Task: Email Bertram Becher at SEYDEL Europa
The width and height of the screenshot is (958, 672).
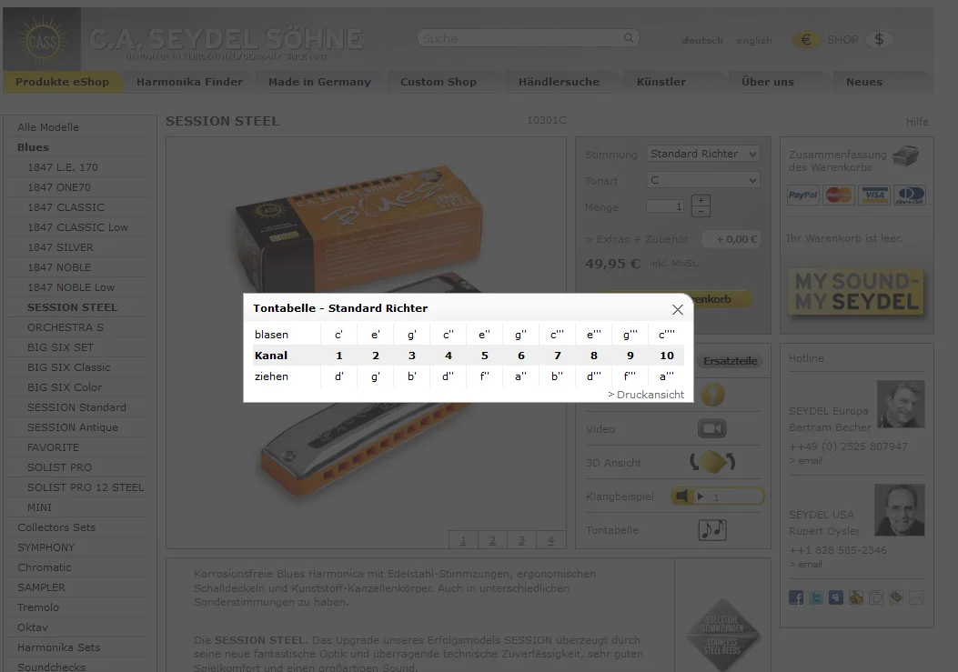Action: (805, 461)
